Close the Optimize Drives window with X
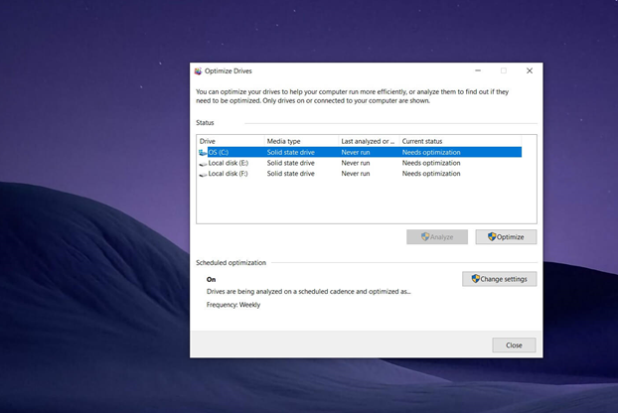The width and height of the screenshot is (618, 413). coord(530,70)
